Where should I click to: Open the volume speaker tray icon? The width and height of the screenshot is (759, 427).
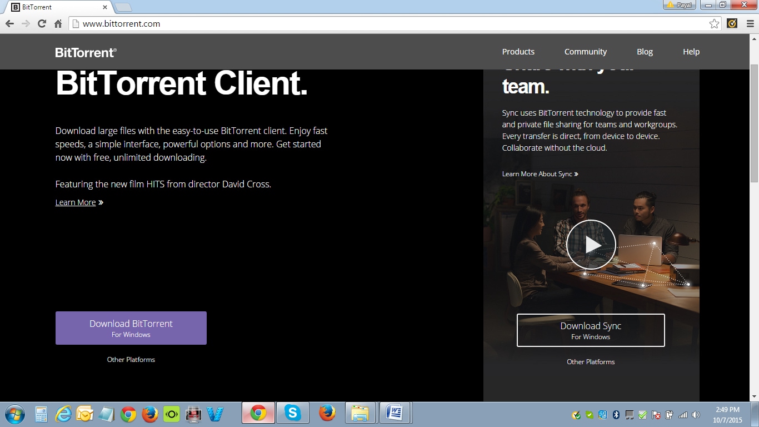[696, 415]
